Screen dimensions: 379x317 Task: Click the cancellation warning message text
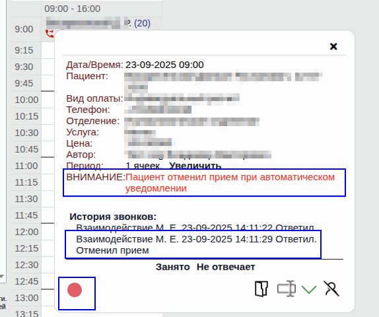230,183
